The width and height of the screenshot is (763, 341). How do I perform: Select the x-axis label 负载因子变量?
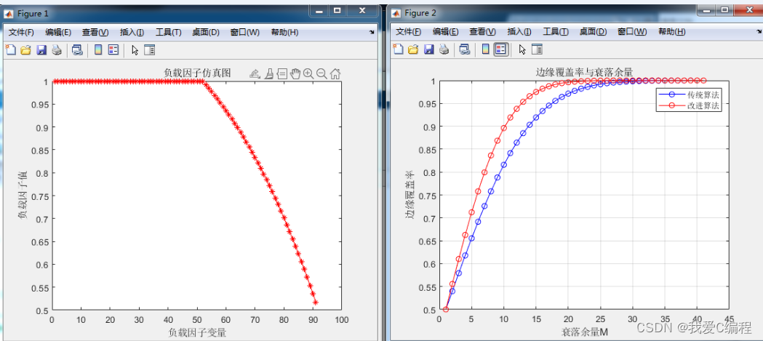coord(197,333)
